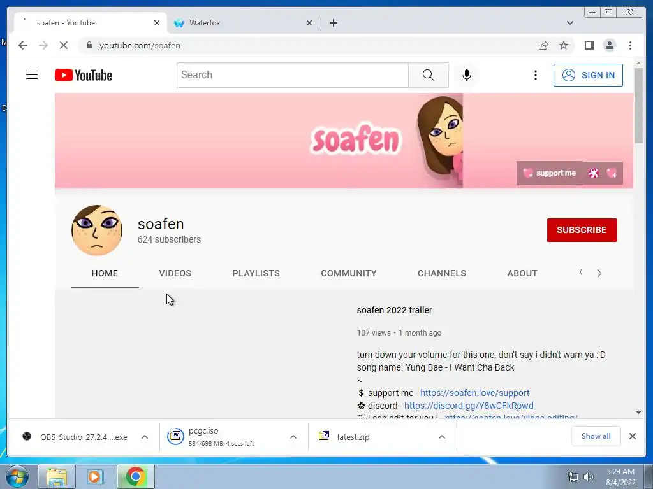Open Windows Start menu orb
The width and height of the screenshot is (653, 489).
[x=17, y=476]
